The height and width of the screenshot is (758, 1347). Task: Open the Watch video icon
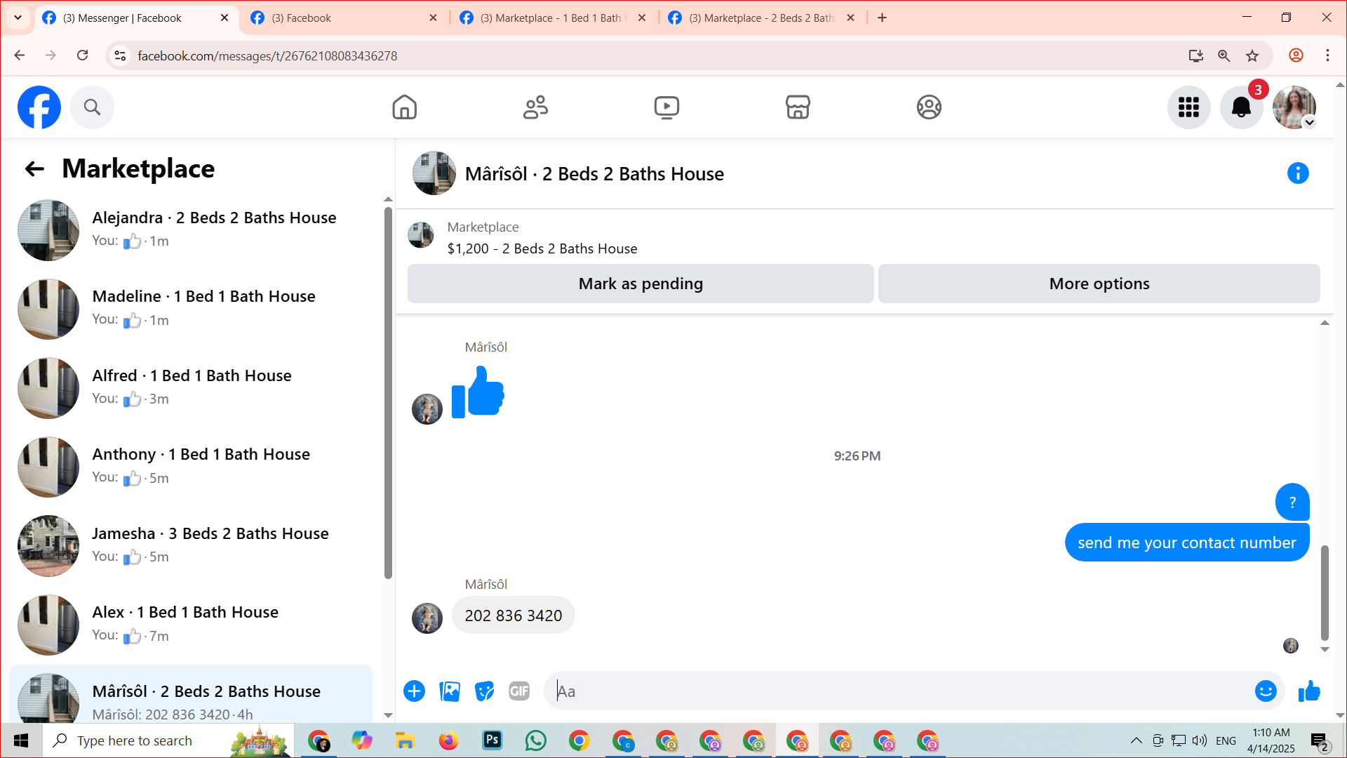[x=666, y=107]
